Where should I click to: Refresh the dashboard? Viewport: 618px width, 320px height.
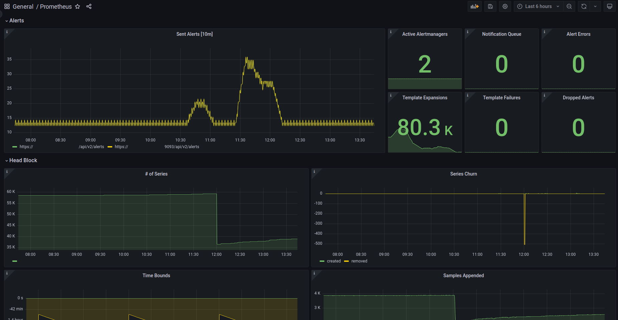[584, 6]
